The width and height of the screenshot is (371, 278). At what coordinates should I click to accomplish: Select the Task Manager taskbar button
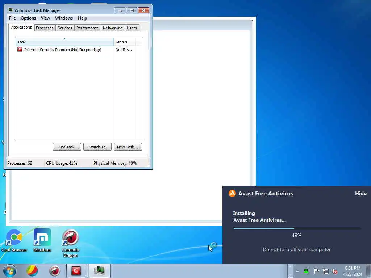point(100,271)
